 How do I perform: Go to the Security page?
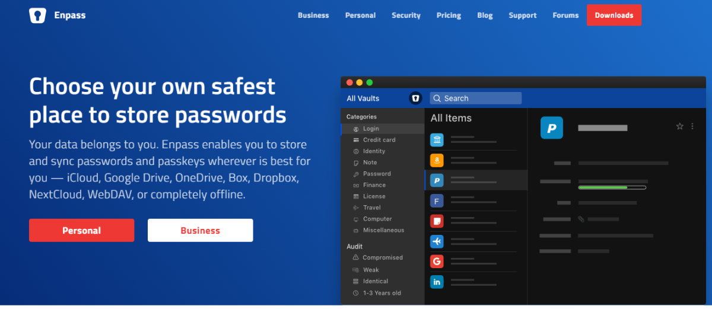point(406,15)
